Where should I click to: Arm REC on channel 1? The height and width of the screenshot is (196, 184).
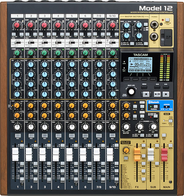(18, 135)
